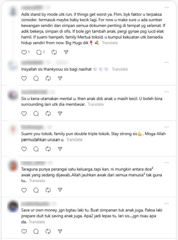Open the profile picture beside 'Taraguna punya perangai'
Viewport: 178px width, 240px height.
coord(13,166)
